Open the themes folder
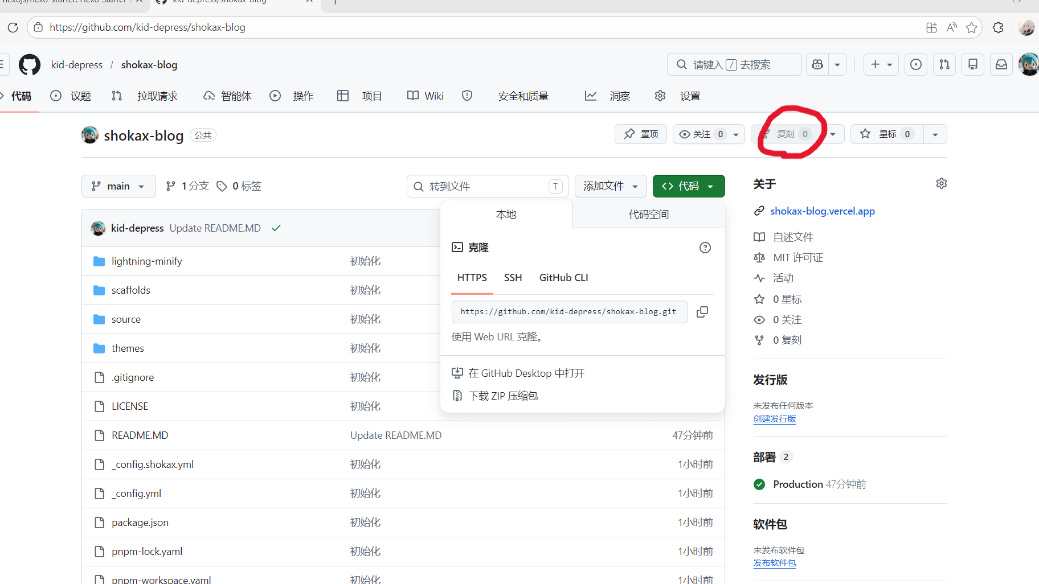The width and height of the screenshot is (1039, 584). (128, 348)
